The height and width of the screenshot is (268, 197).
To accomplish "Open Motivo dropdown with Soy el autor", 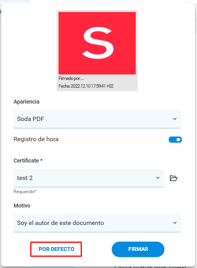I will click(x=97, y=223).
